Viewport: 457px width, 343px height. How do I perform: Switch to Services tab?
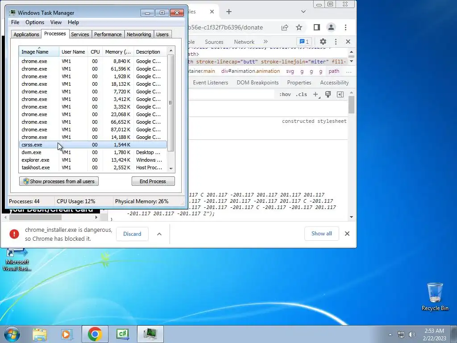(80, 34)
